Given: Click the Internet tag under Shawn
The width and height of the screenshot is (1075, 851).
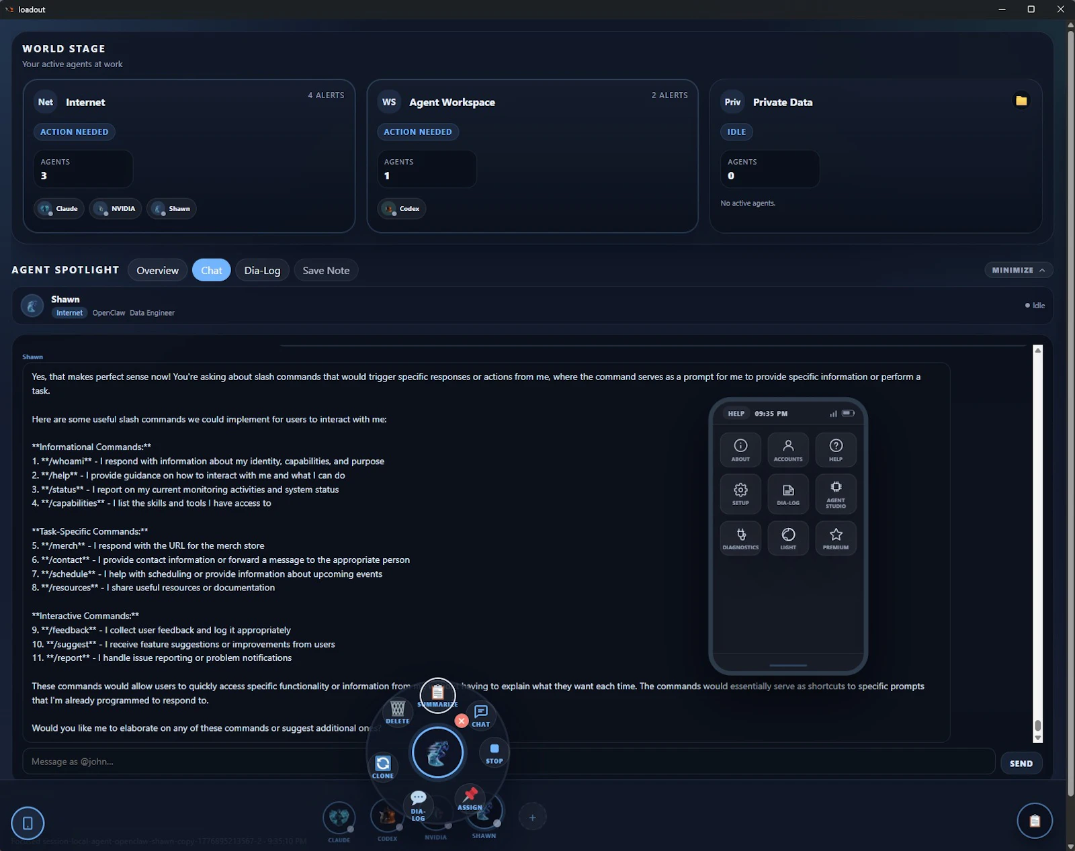Looking at the screenshot, I should point(70,313).
